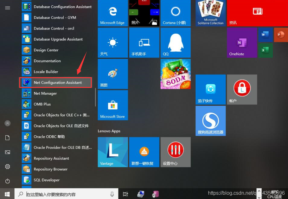
Task: Click the taskbar search box
Action: [x=66, y=194]
